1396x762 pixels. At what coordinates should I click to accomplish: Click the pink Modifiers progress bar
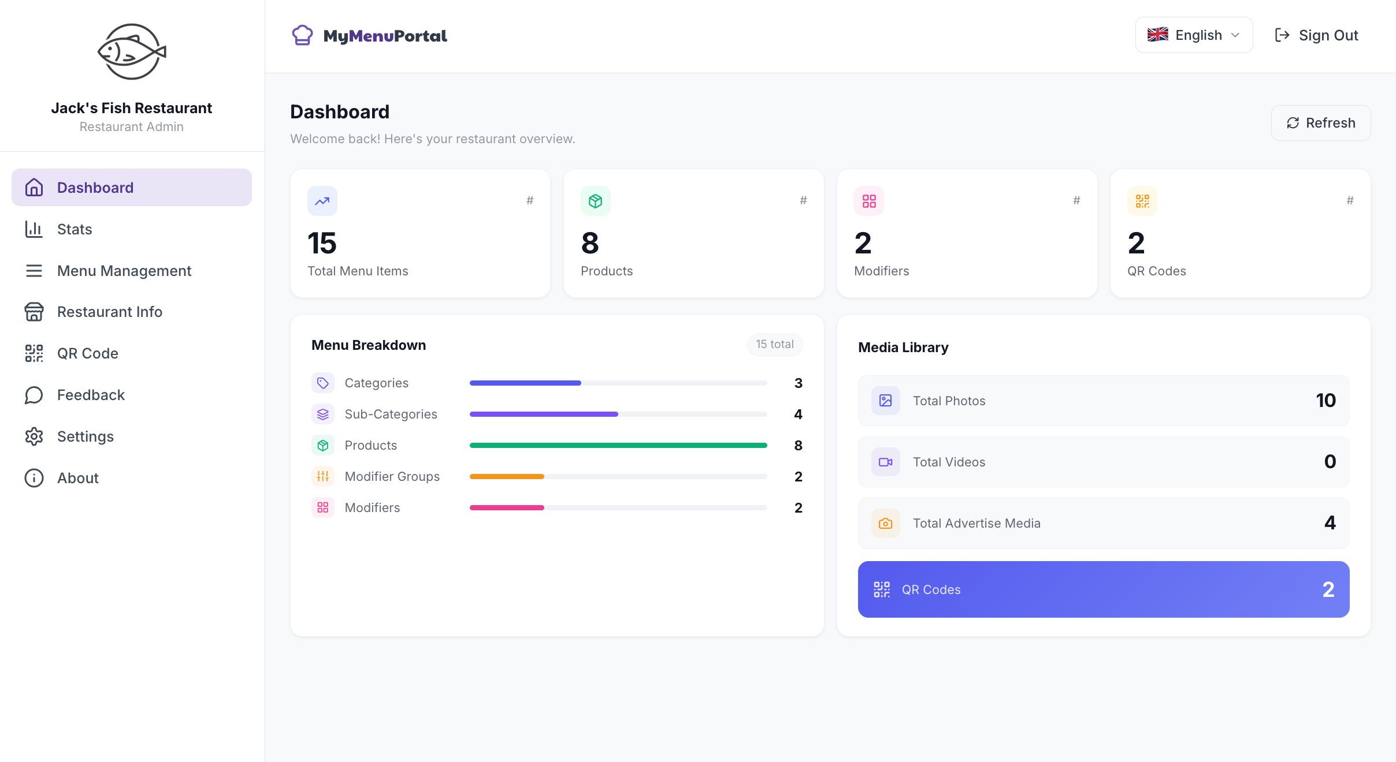[618, 507]
